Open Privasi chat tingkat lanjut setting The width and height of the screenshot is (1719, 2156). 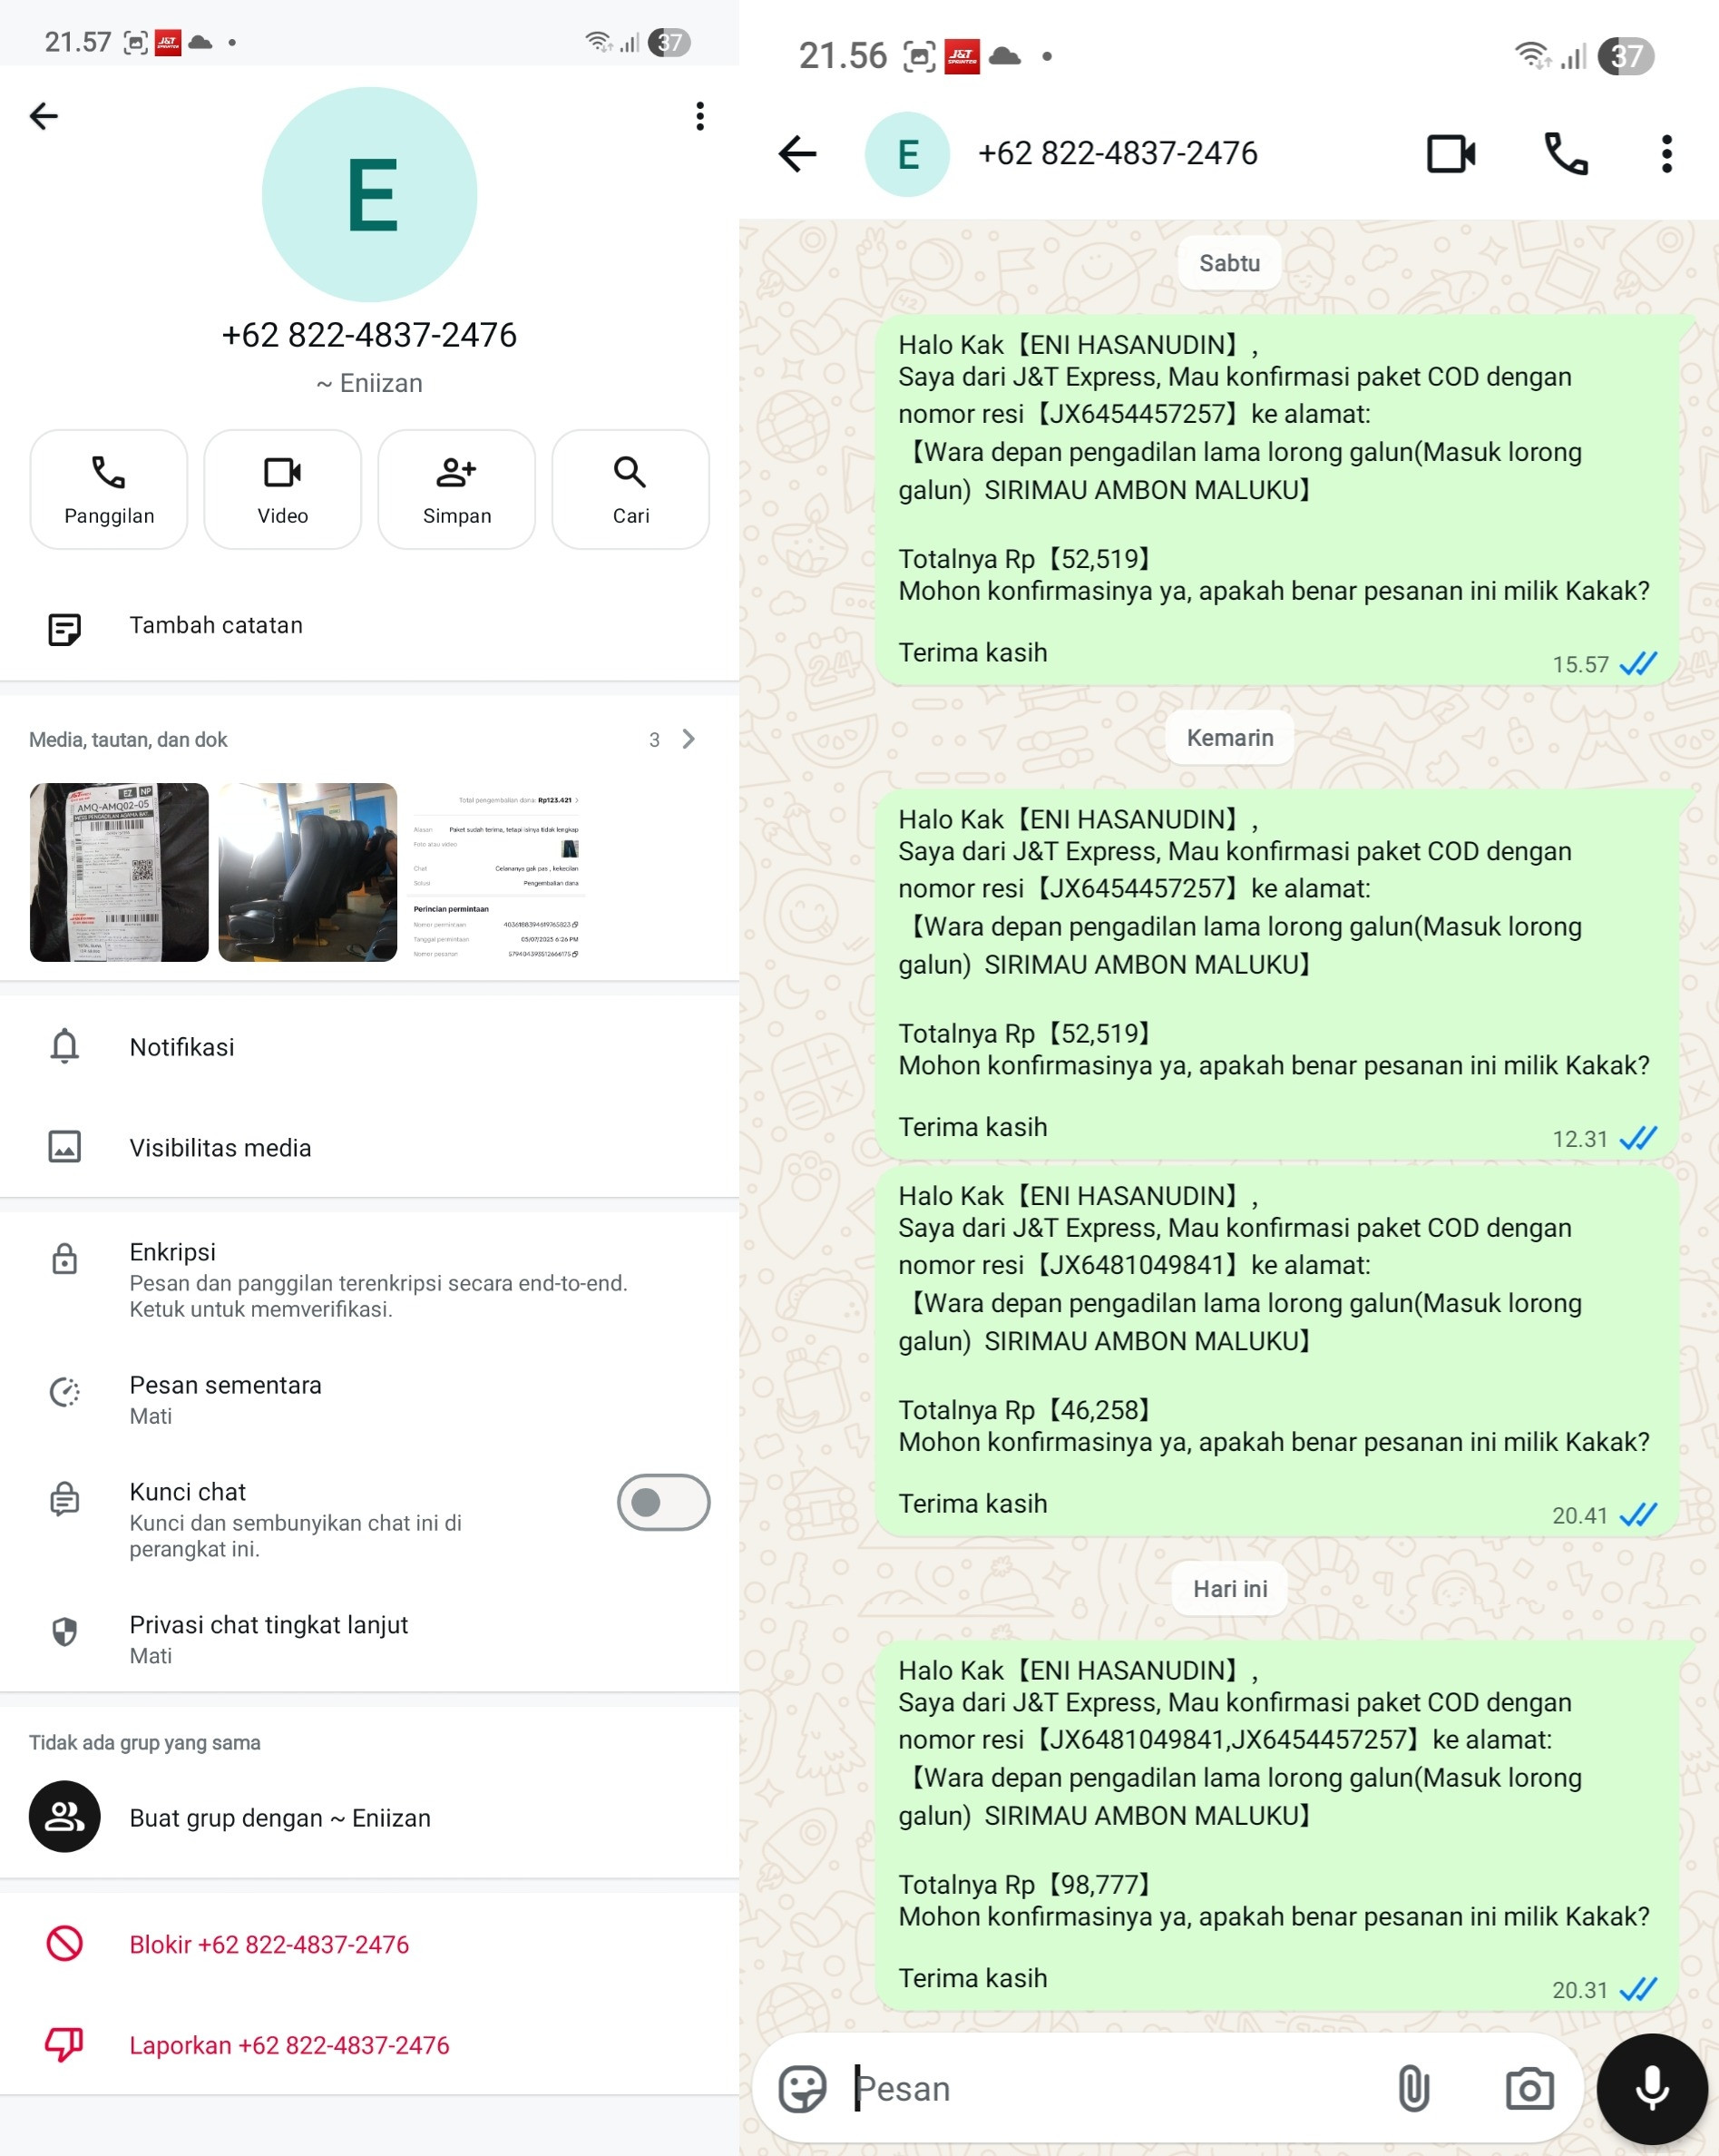pos(370,1639)
